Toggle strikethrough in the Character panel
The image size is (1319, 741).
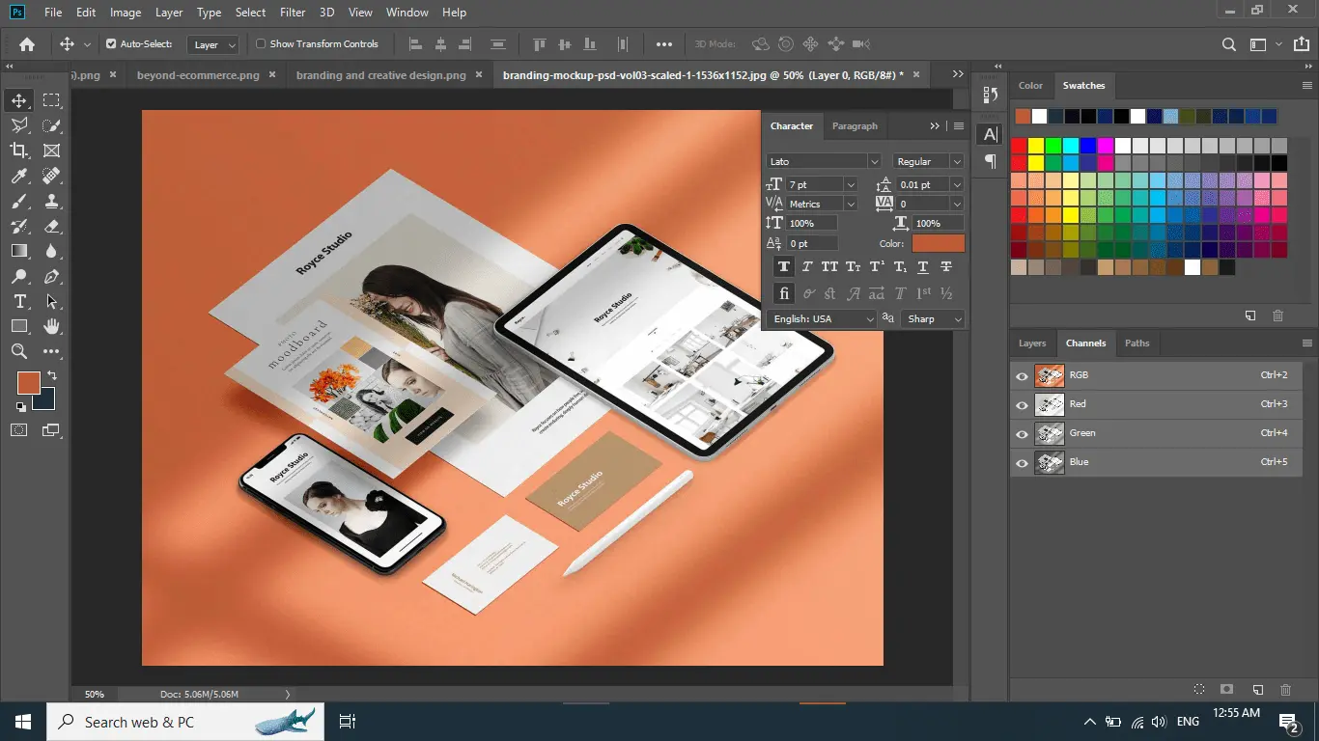(945, 266)
